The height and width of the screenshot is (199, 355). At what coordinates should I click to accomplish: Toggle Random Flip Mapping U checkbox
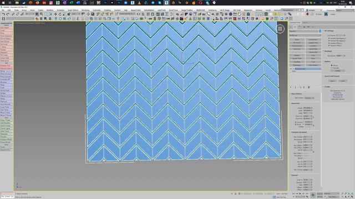tap(329, 38)
